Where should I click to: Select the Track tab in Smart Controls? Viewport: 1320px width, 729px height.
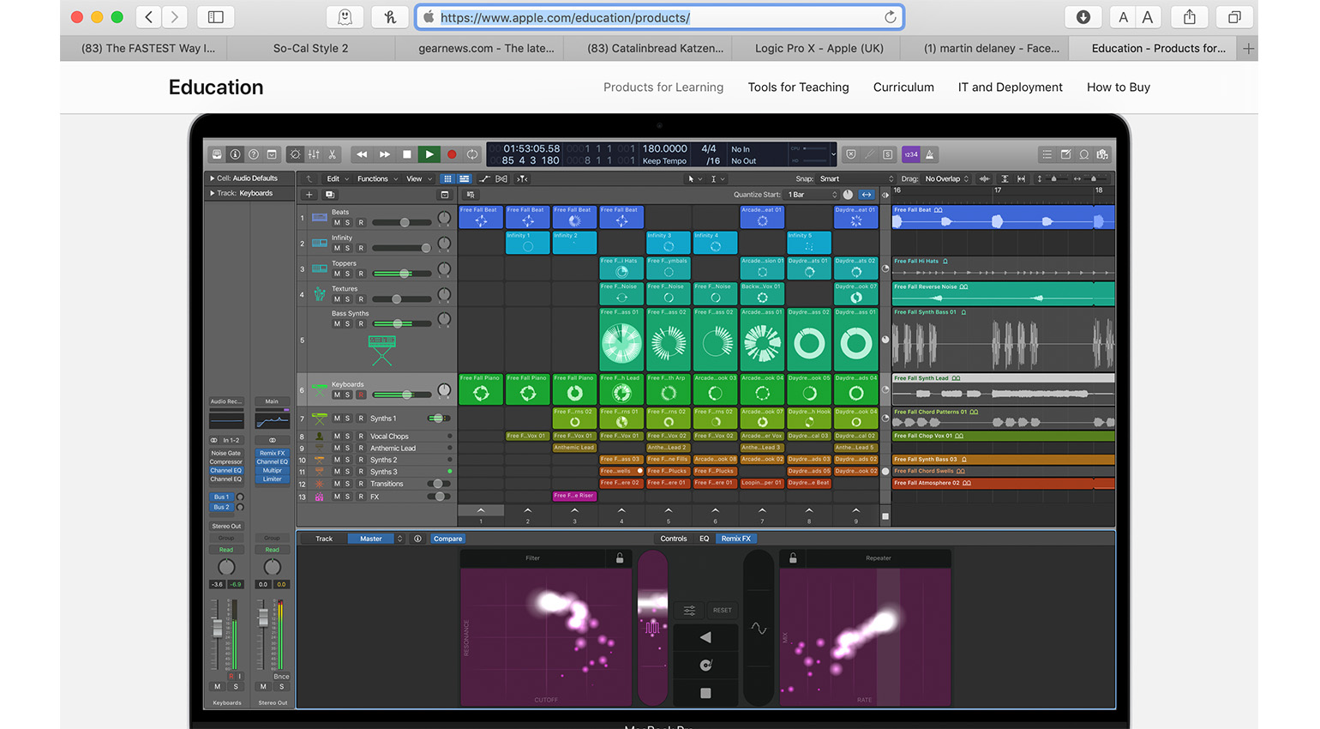(x=324, y=539)
